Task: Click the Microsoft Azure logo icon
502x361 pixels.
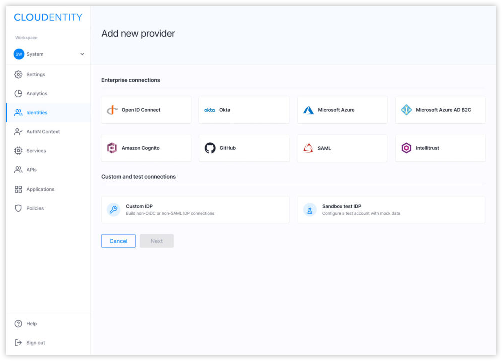Action: [x=308, y=110]
